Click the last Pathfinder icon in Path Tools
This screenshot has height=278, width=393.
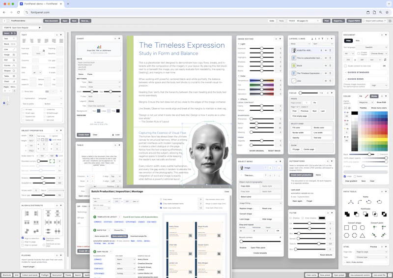[384, 214]
